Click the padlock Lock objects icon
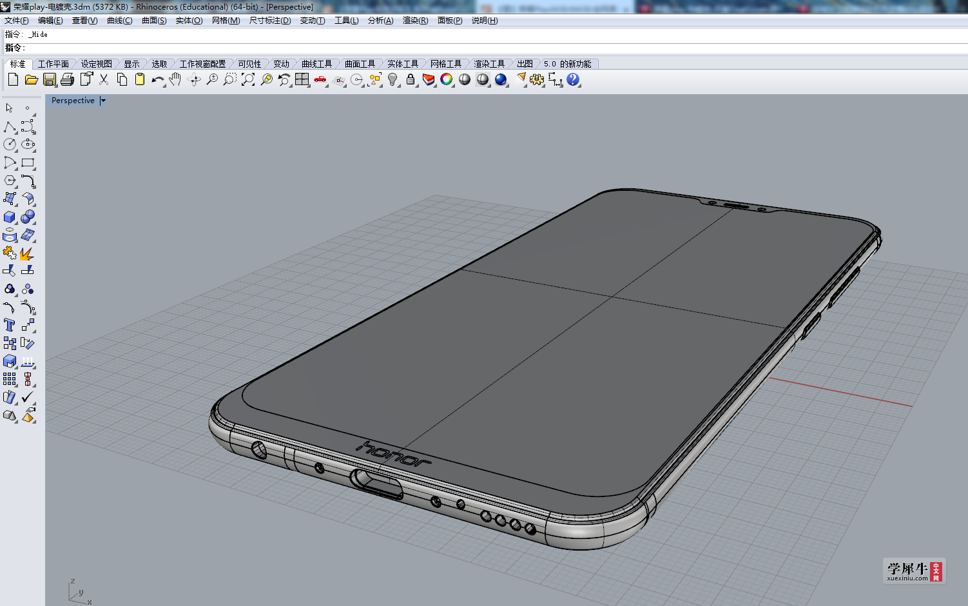The height and width of the screenshot is (606, 968). pos(411,79)
